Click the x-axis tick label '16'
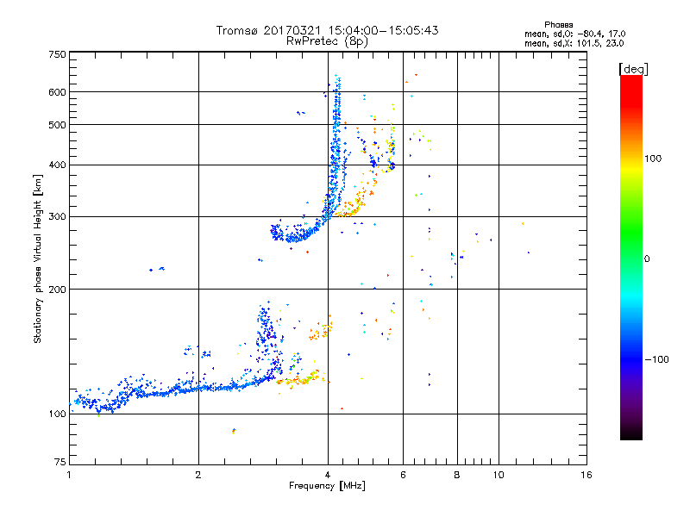Image resolution: width=690 pixels, height=517 pixels. [x=586, y=475]
